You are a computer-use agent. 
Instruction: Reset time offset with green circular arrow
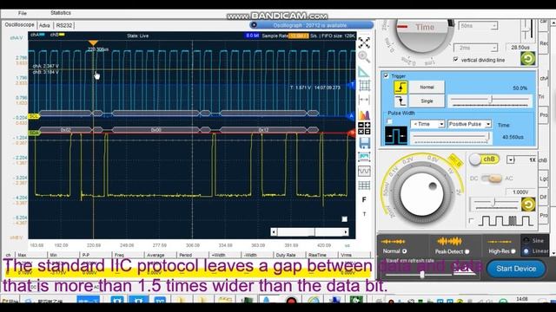527,58
